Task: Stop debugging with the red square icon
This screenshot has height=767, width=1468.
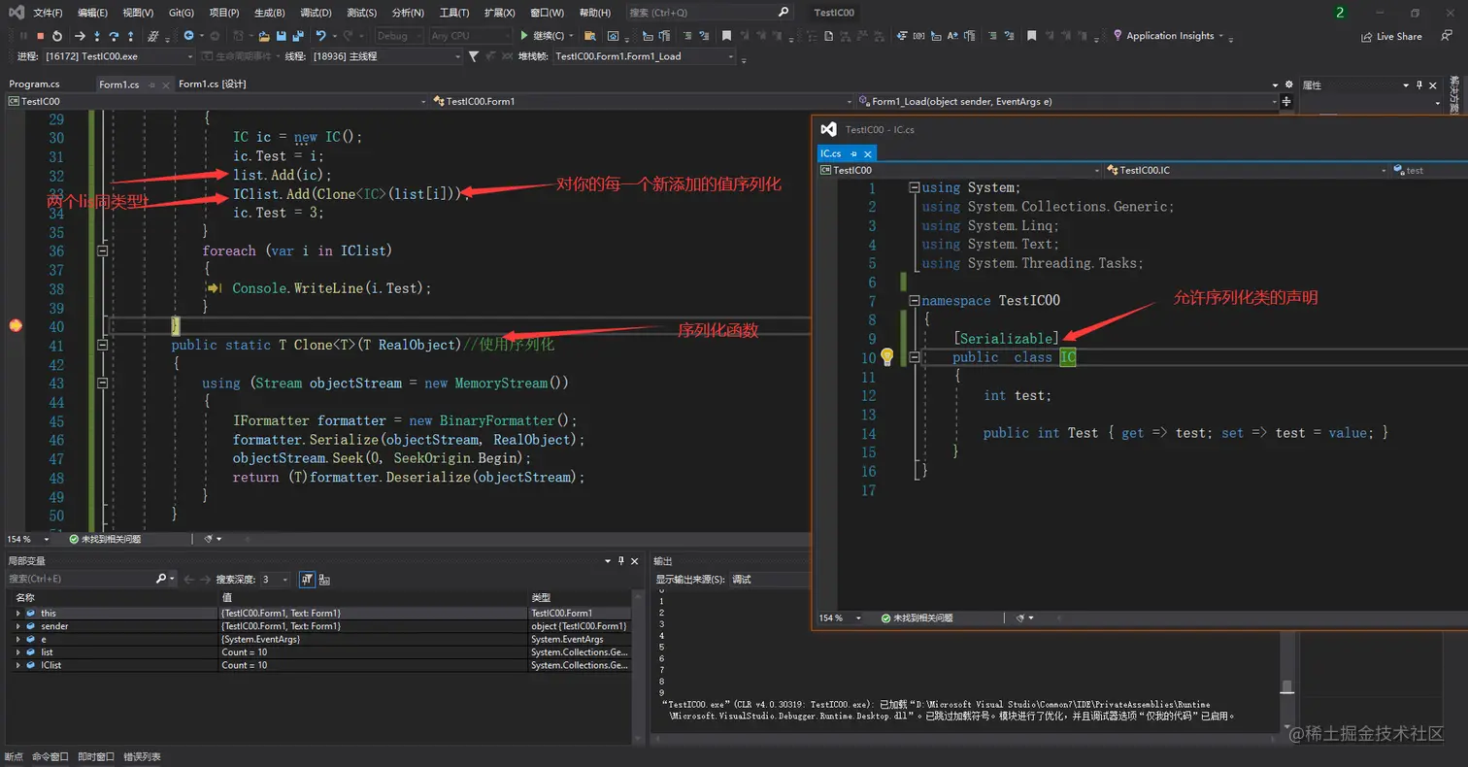Action: (x=41, y=36)
